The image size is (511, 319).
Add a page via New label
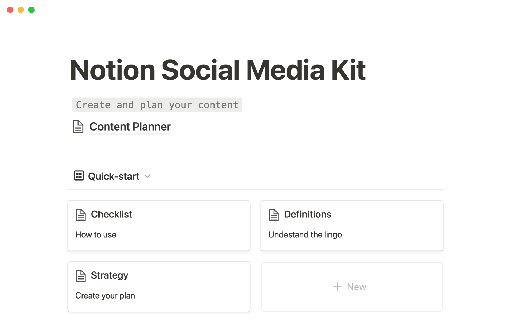pyautogui.click(x=356, y=287)
